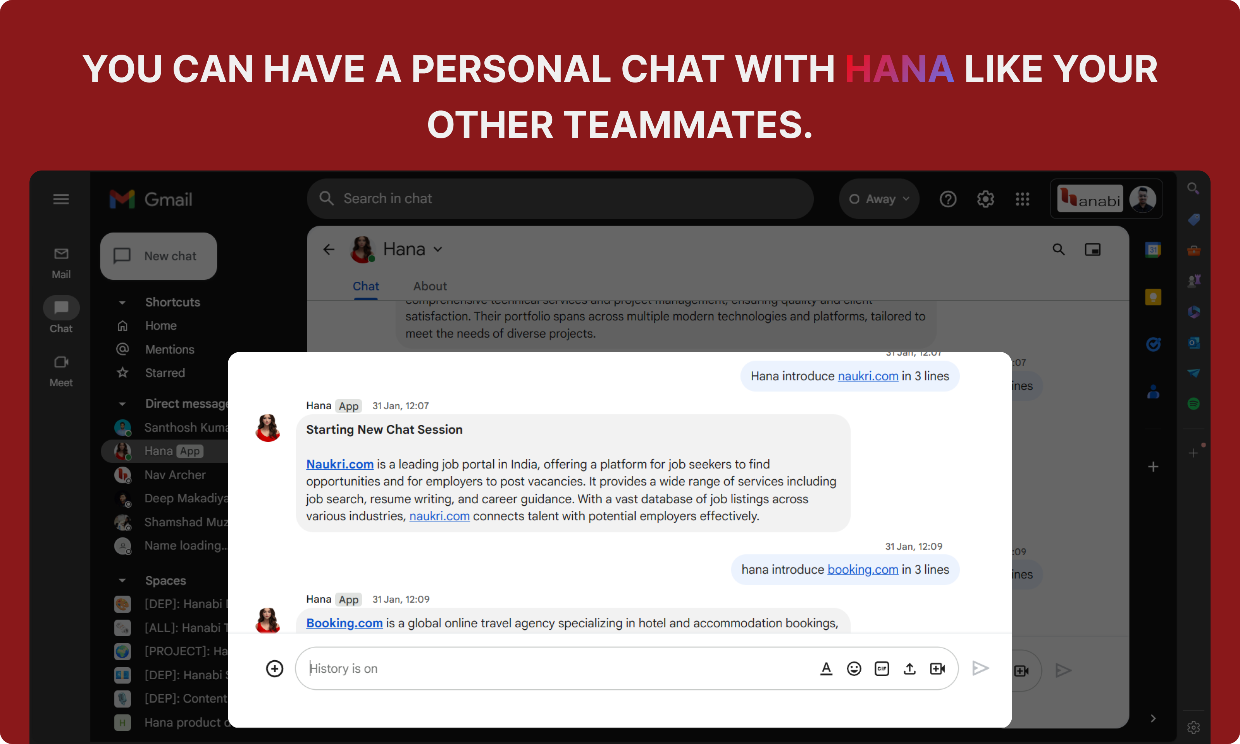
Task: Click the History is on message field
Action: [551, 668]
